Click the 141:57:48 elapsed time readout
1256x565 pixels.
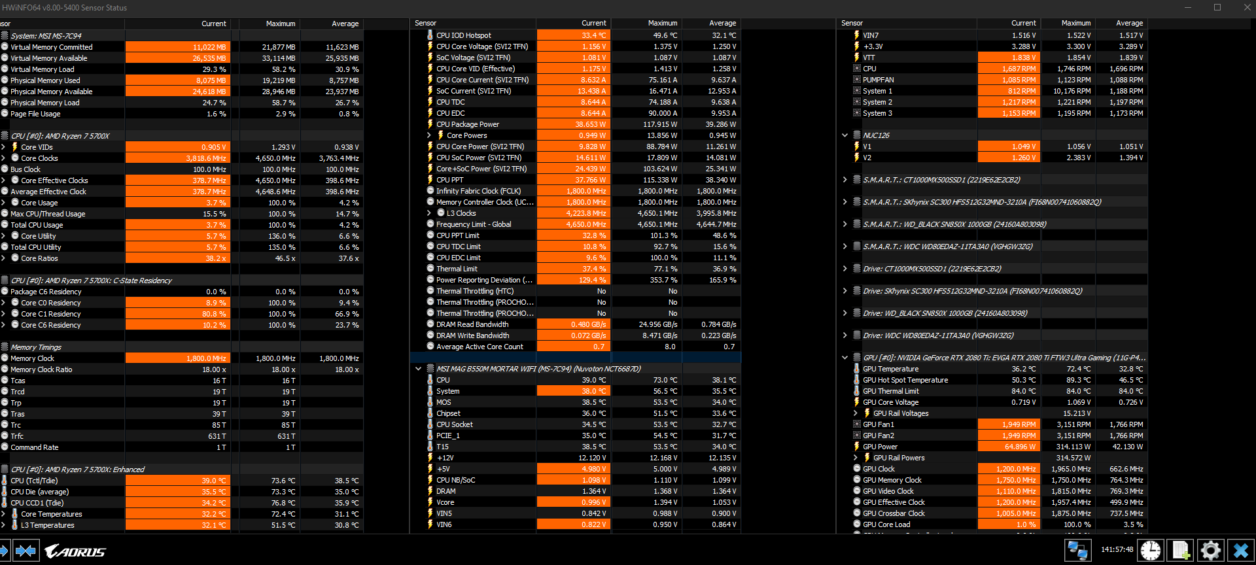tap(1117, 549)
